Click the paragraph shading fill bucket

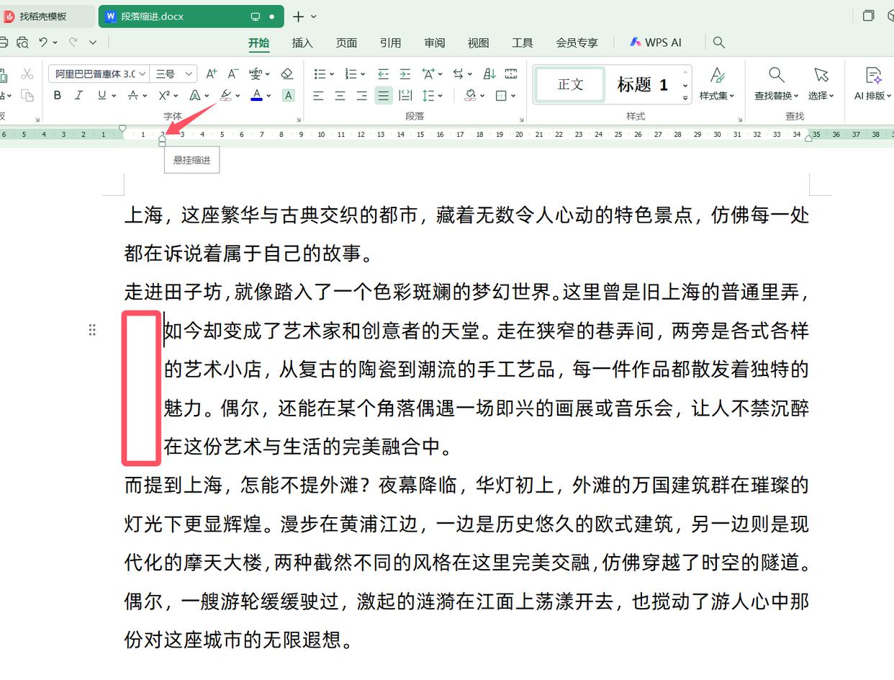tap(470, 95)
